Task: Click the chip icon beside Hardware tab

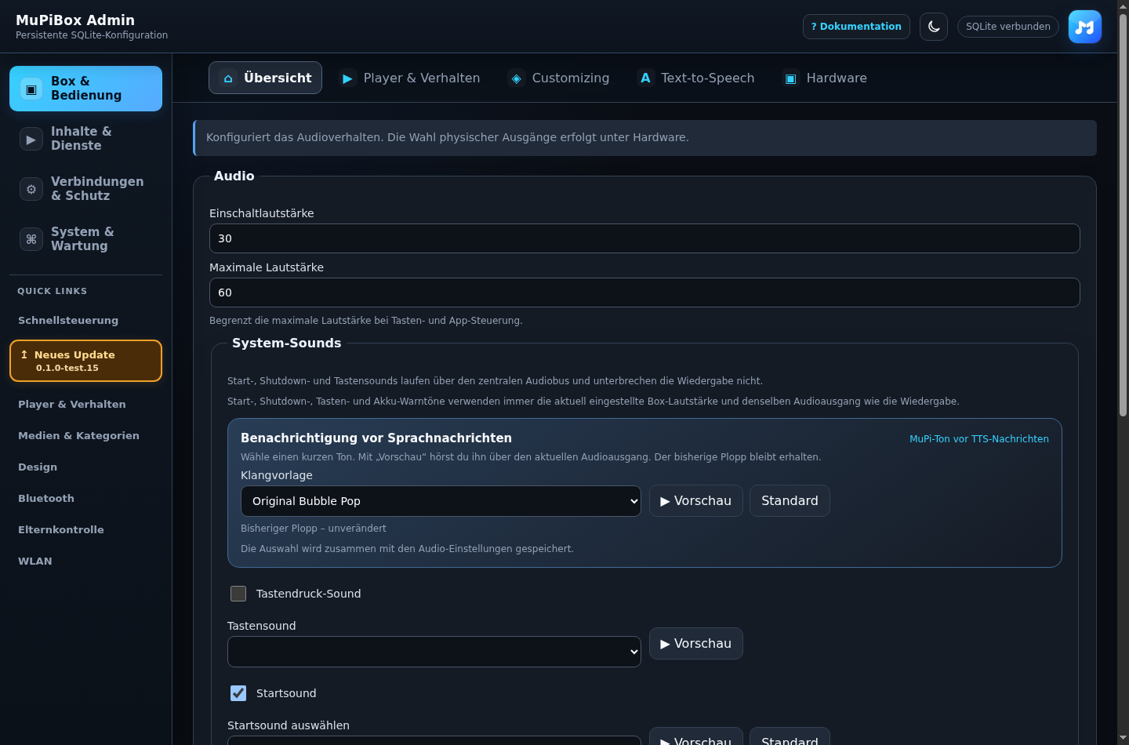Action: point(790,78)
